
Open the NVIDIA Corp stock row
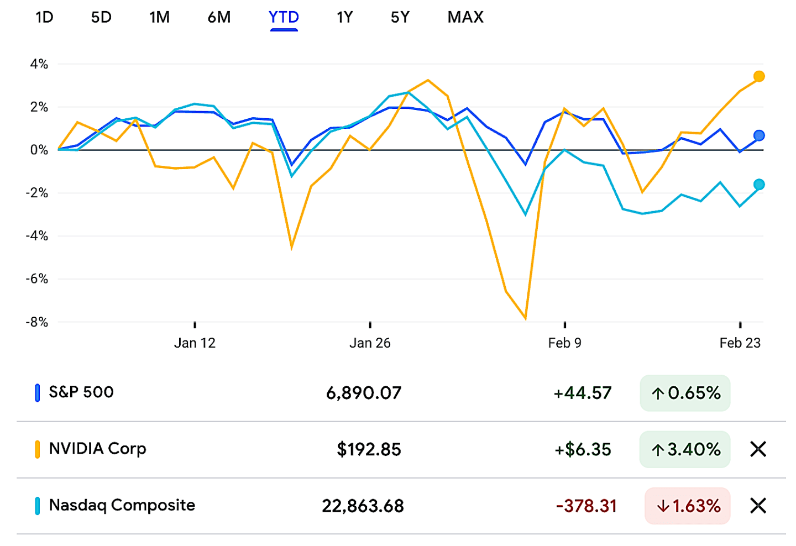97,449
